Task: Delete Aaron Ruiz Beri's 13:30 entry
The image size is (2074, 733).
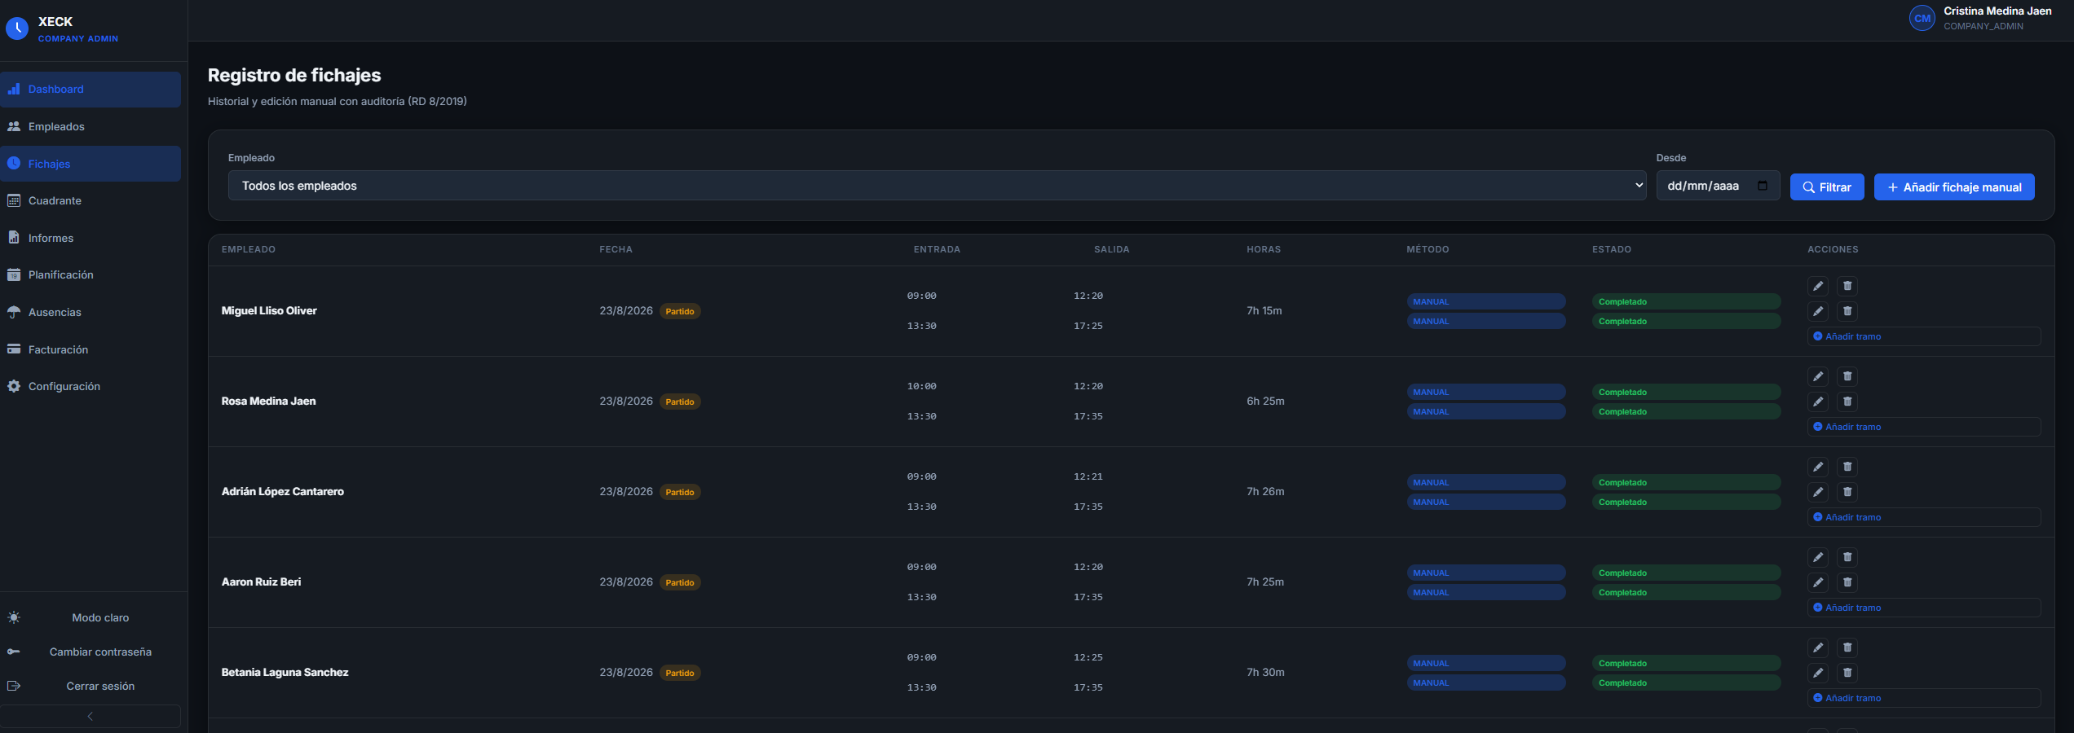Action: tap(1847, 582)
